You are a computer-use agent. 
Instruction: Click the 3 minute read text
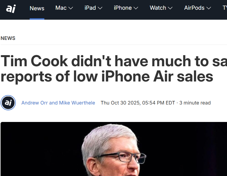click(195, 103)
